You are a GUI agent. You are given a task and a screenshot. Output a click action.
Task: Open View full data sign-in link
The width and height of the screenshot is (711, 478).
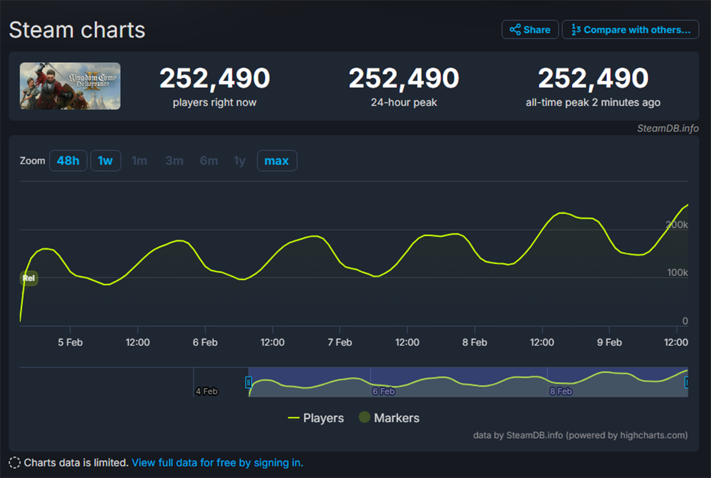pyautogui.click(x=217, y=463)
